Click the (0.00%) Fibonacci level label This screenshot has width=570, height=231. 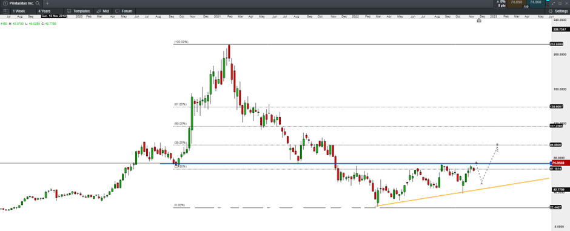179,205
